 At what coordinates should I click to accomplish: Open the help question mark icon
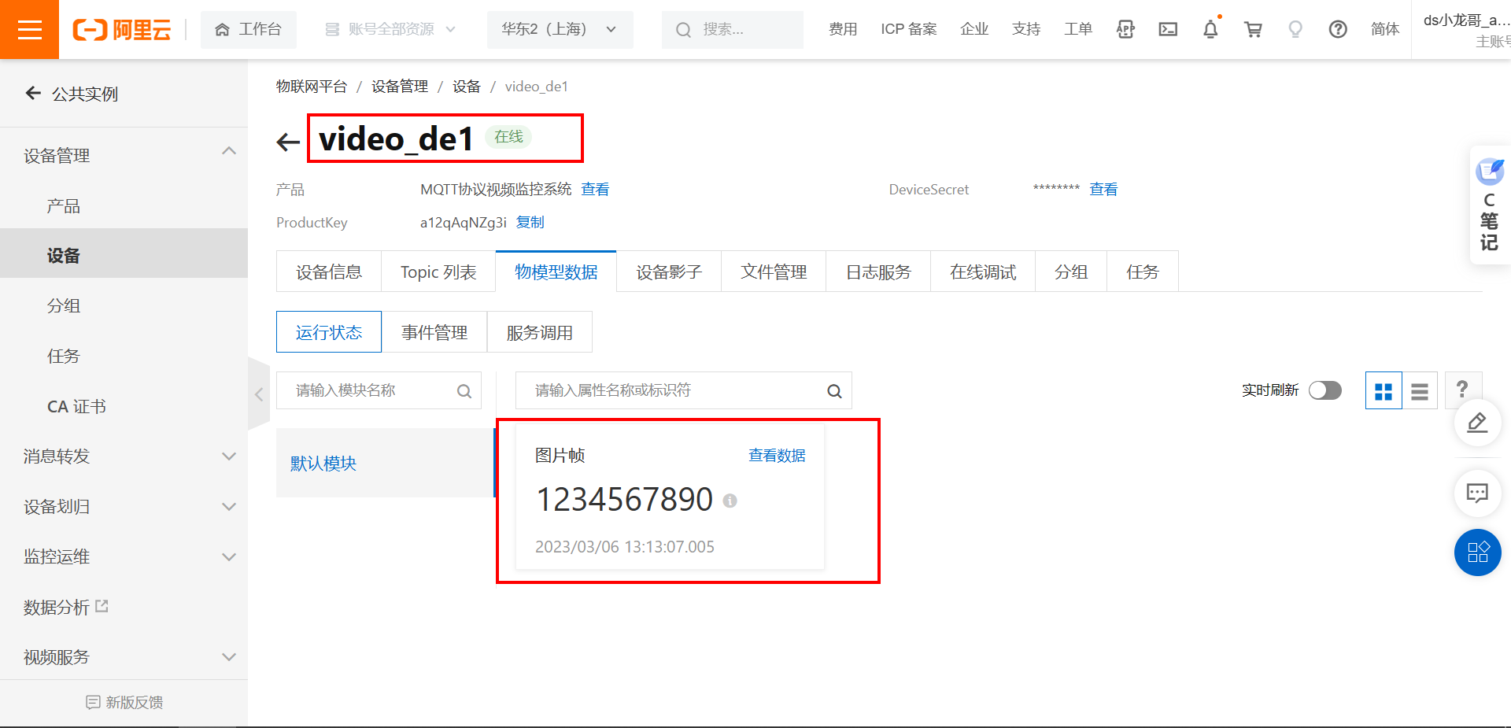pos(1338,29)
